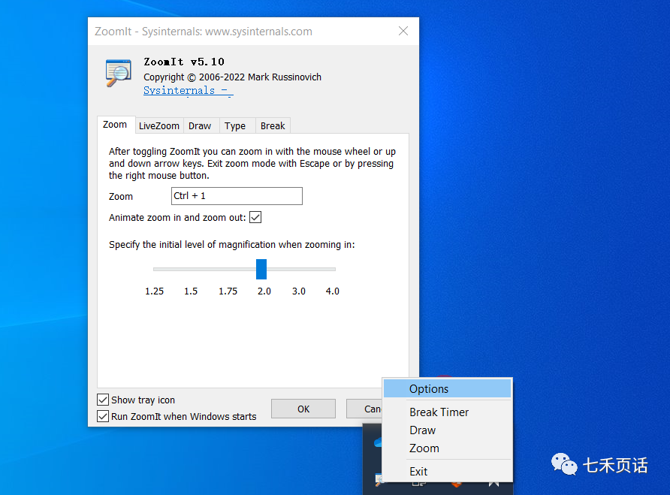Open the Draw tab in the dialog

(x=200, y=126)
